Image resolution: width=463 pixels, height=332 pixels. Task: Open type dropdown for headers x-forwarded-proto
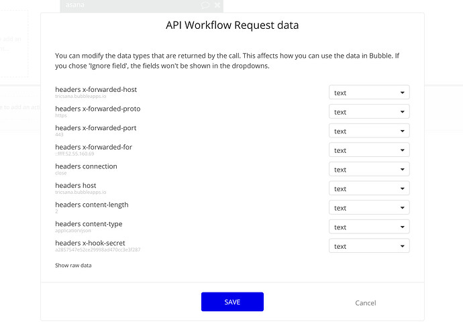tap(369, 112)
